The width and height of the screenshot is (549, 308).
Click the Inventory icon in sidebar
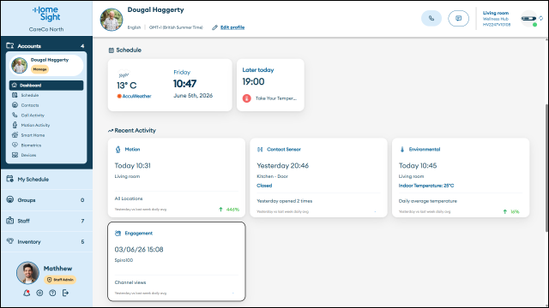[x=9, y=241]
